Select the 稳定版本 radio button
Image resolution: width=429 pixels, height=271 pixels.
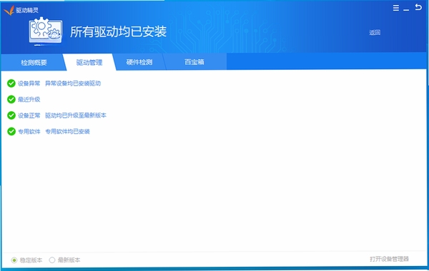(x=14, y=260)
